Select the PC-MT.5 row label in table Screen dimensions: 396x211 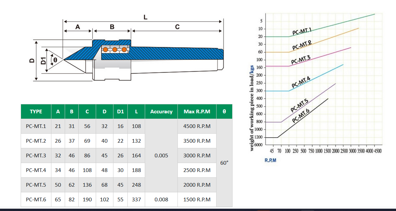[36, 185]
